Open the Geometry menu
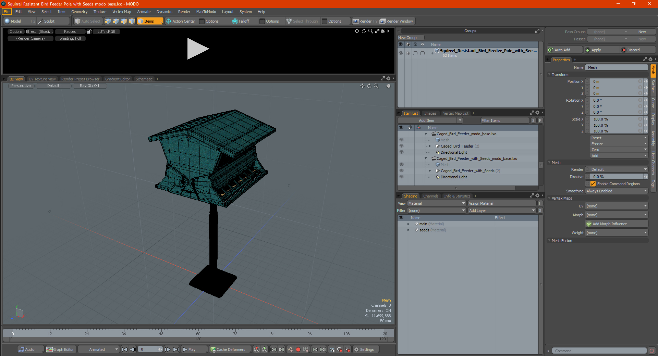Viewport: 658px width, 356px height. [x=79, y=12]
